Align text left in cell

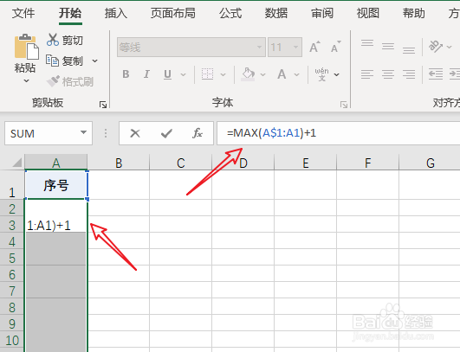tap(367, 74)
